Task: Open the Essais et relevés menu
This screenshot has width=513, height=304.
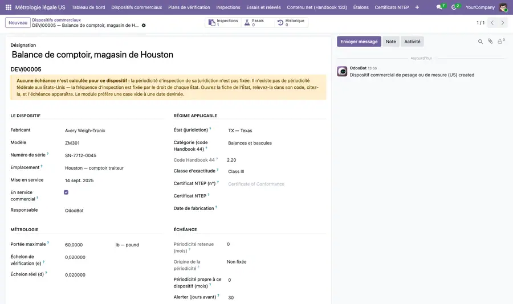Action: [263, 7]
